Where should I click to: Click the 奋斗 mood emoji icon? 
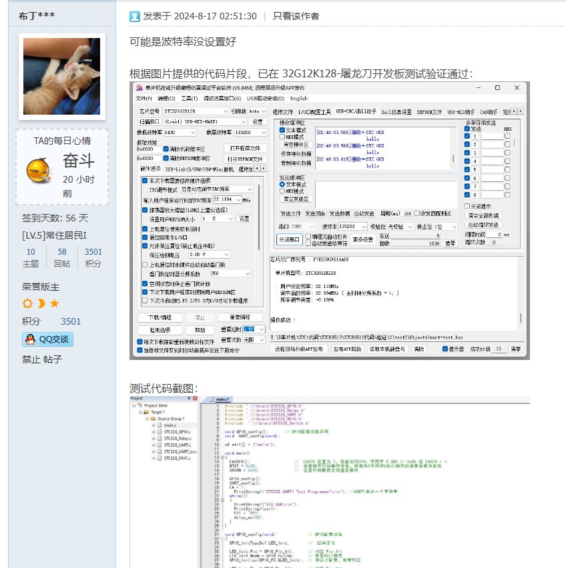(x=39, y=170)
